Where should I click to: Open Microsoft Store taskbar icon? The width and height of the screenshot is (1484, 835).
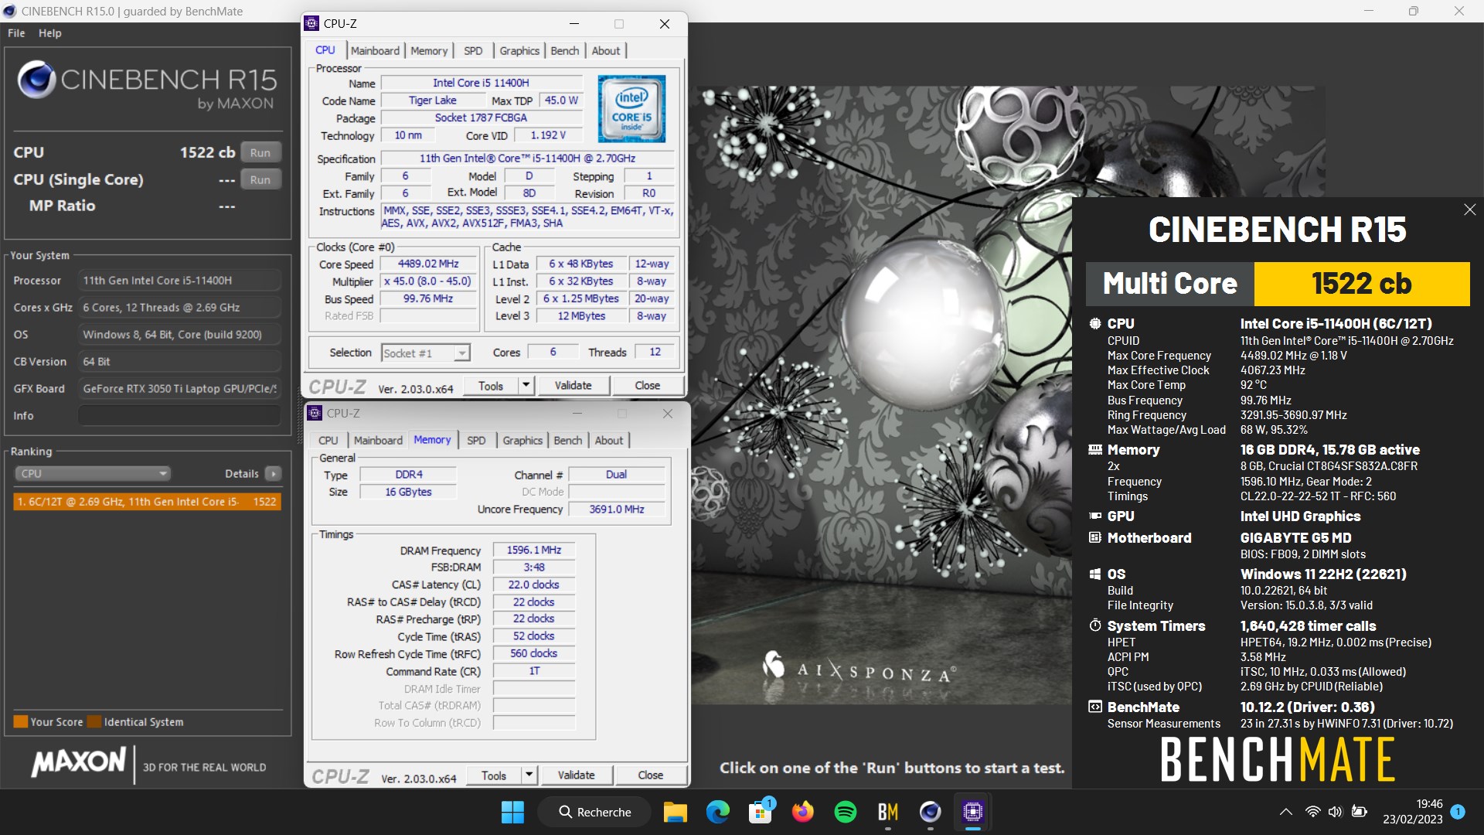tap(761, 812)
